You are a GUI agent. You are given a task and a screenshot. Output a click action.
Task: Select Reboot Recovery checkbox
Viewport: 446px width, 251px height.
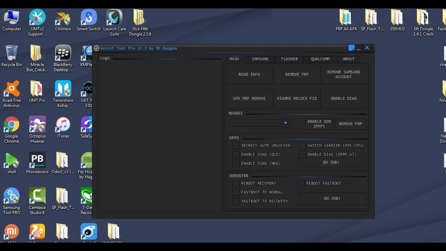point(236,183)
